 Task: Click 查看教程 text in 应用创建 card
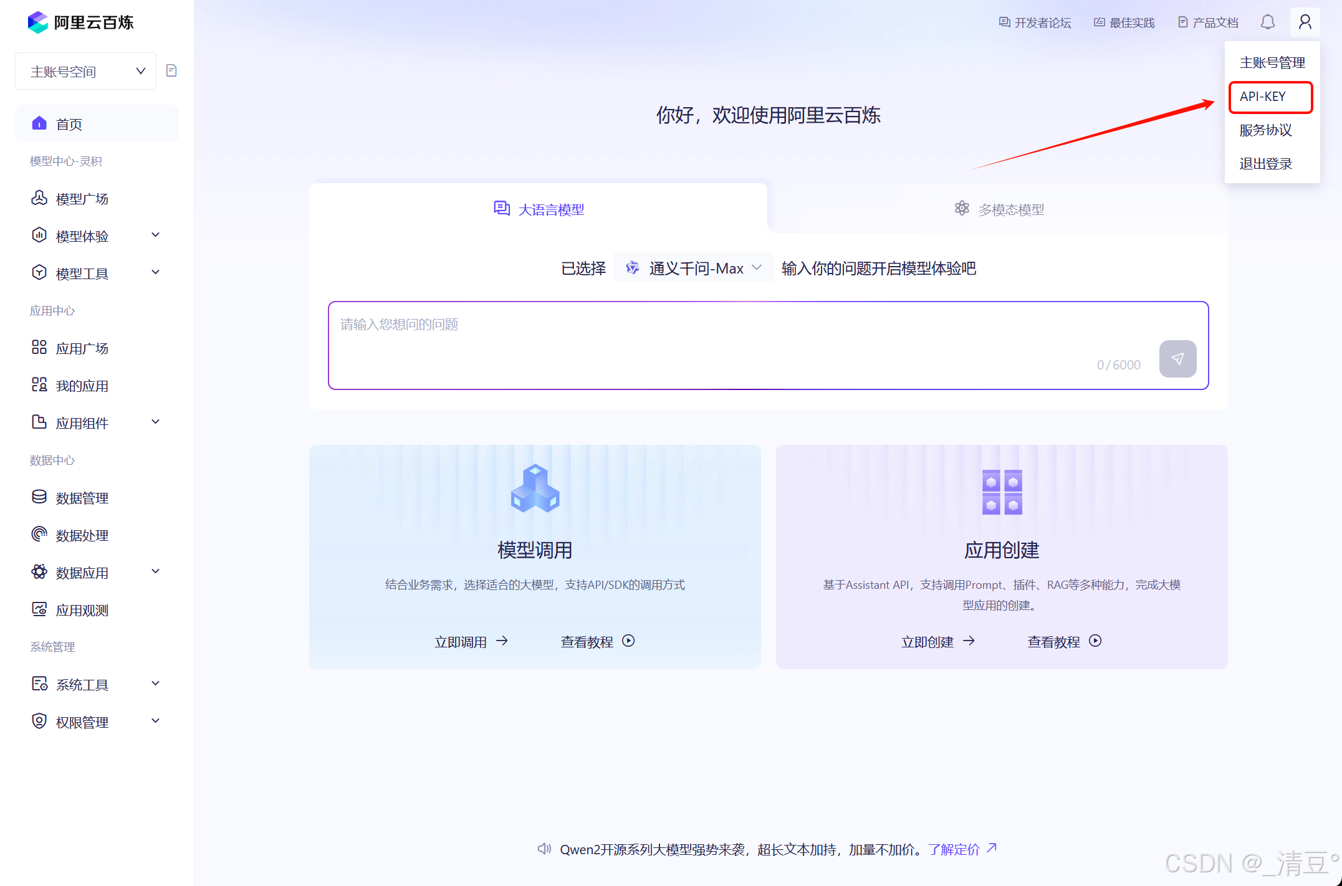1053,642
